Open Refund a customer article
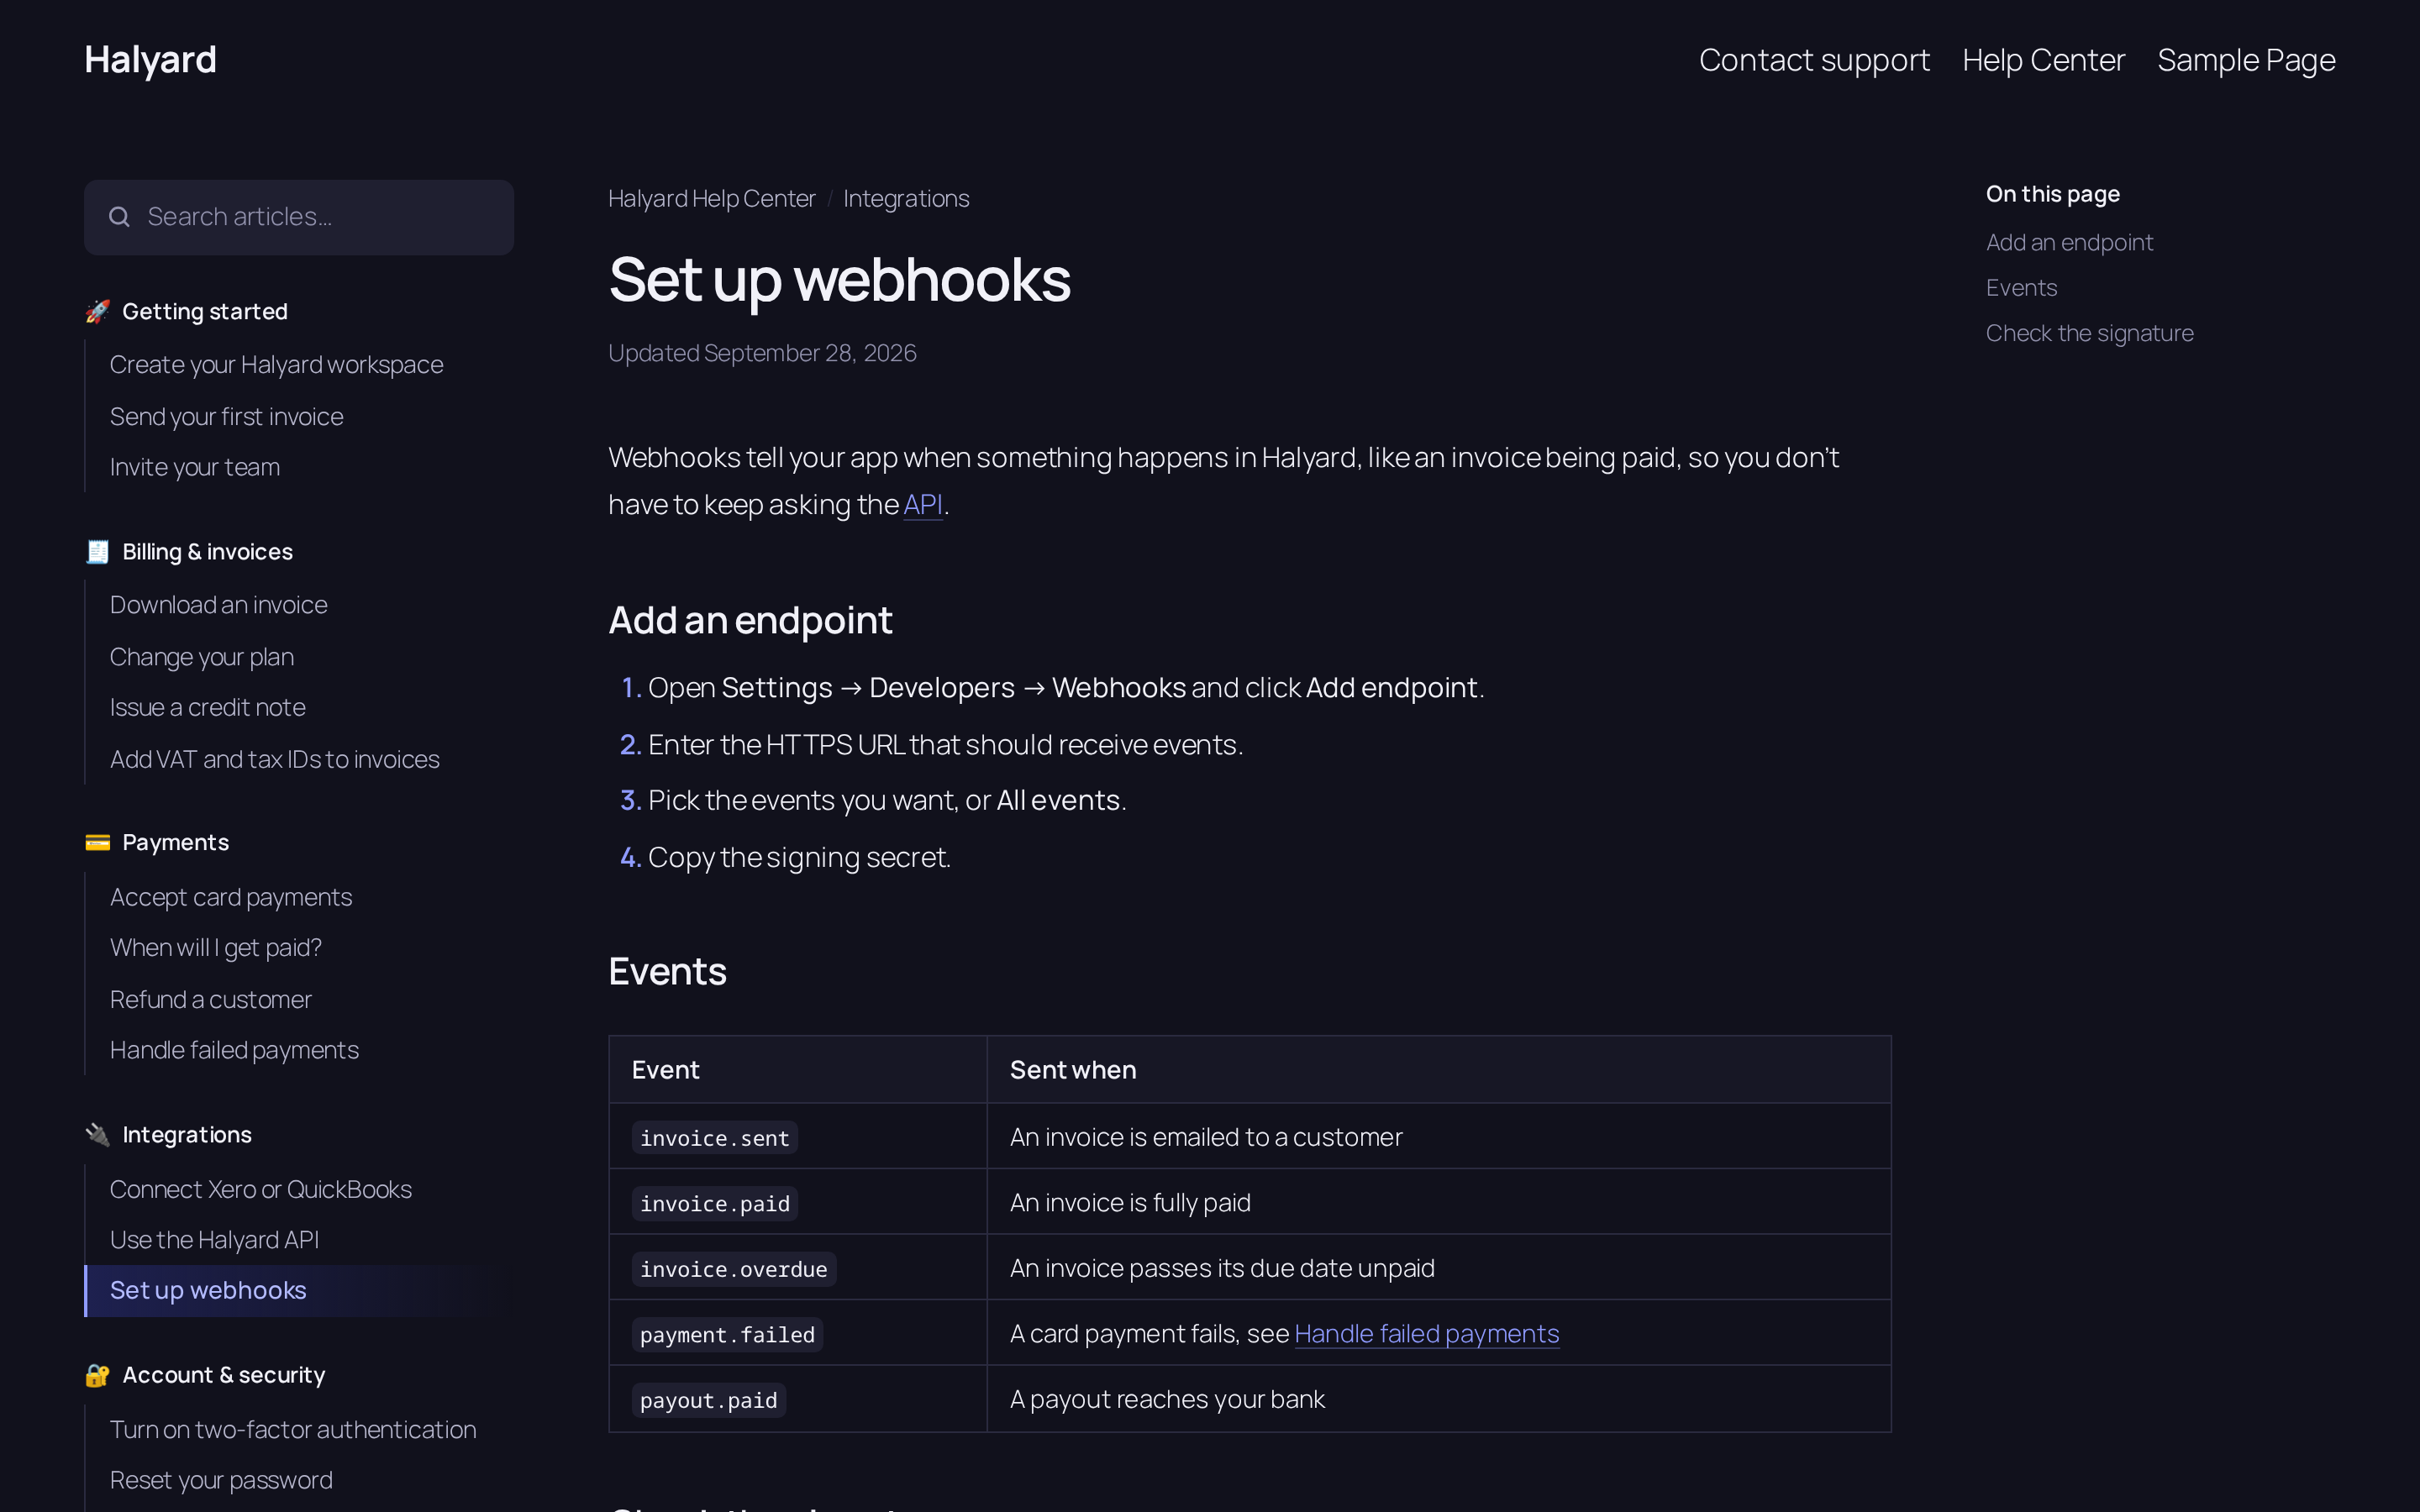 point(211,1000)
